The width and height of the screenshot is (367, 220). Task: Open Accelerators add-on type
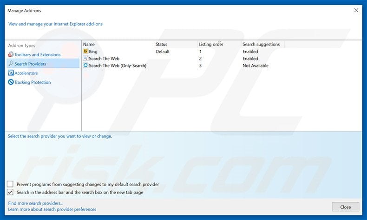click(x=26, y=73)
